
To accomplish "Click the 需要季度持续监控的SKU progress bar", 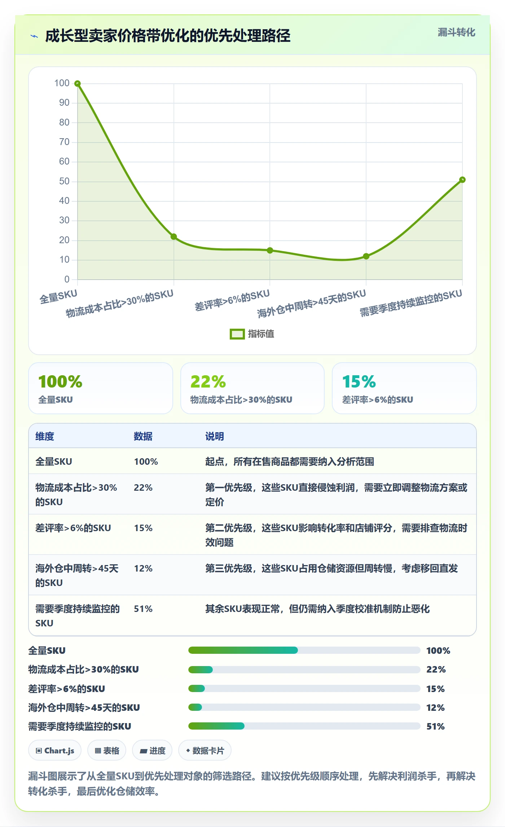I will coord(304,726).
